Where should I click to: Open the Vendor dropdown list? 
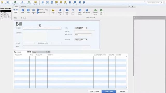(60, 28)
